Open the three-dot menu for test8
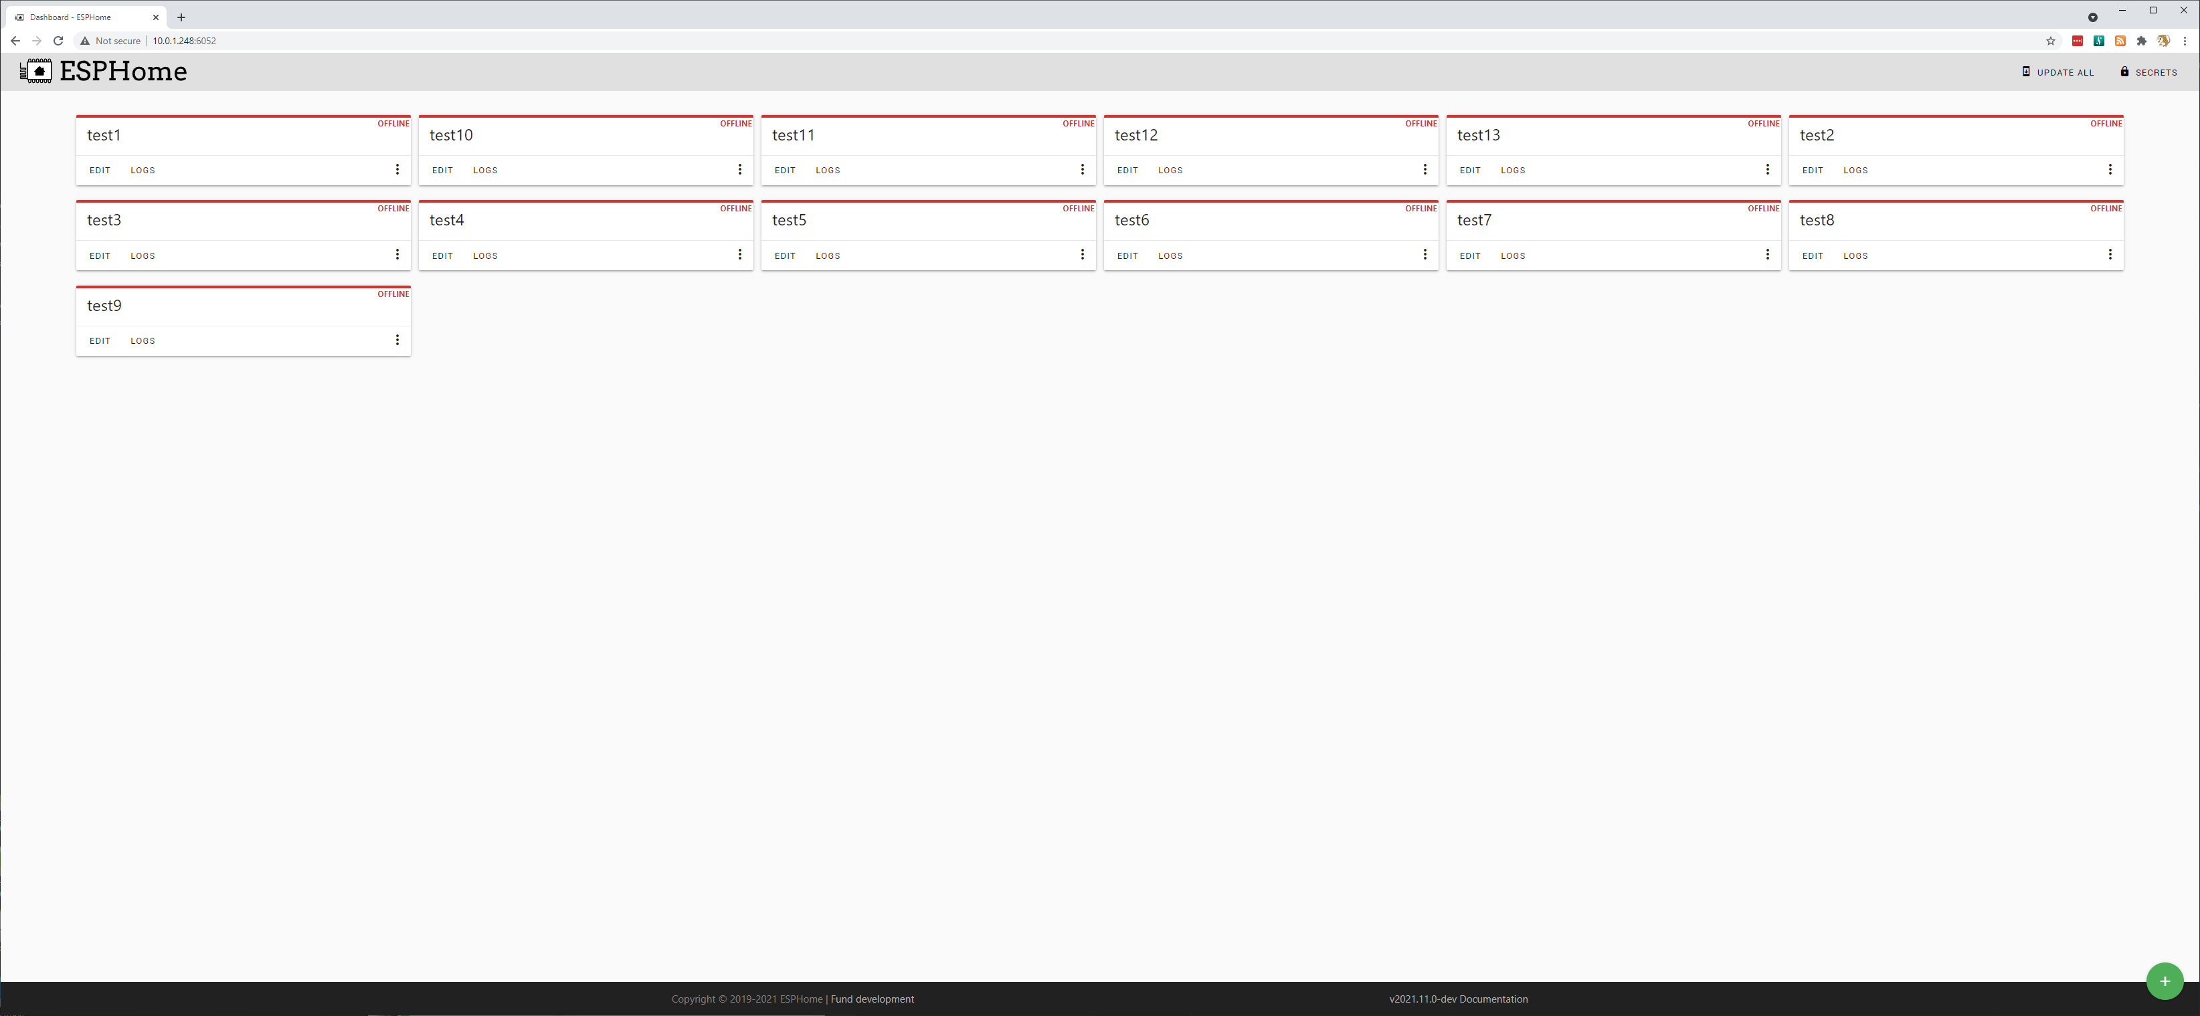2200x1016 pixels. (2110, 254)
